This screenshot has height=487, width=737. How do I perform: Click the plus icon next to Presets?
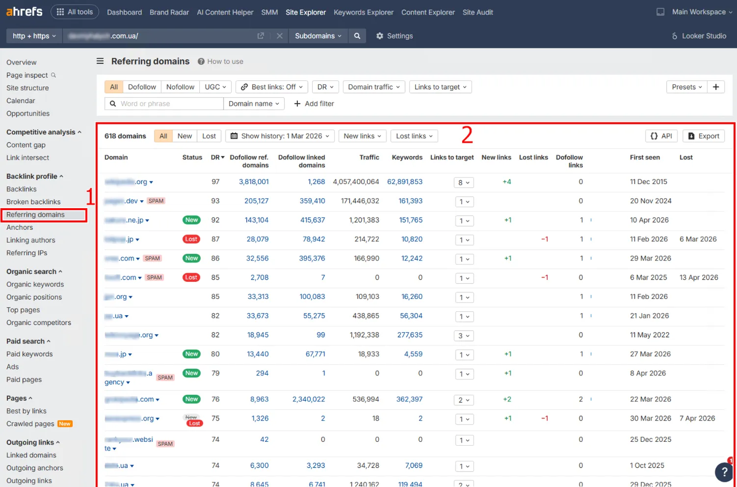point(716,87)
